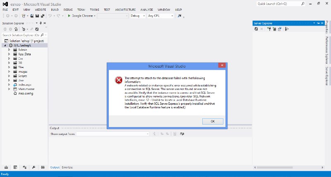Click the Navigate Backward toolbar icon
This screenshot has height=177, width=331.
(7, 16)
